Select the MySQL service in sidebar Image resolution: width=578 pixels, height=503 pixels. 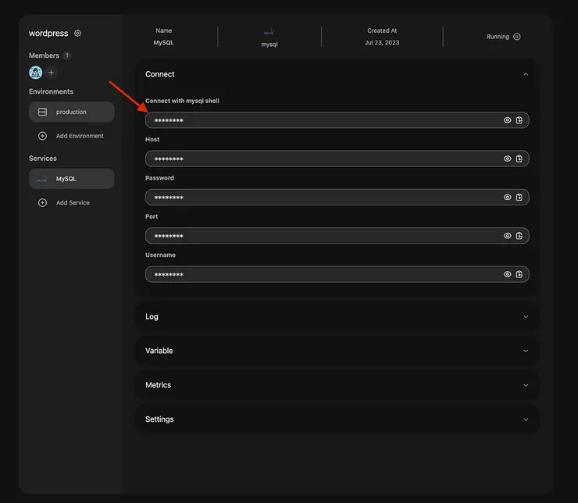click(71, 179)
